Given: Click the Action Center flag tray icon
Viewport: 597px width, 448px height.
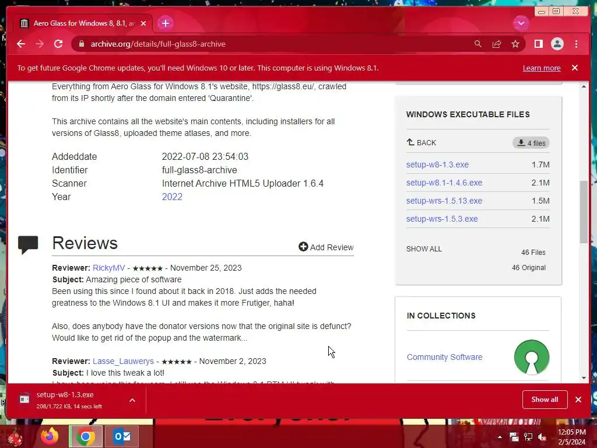Looking at the screenshot, I should (x=514, y=437).
